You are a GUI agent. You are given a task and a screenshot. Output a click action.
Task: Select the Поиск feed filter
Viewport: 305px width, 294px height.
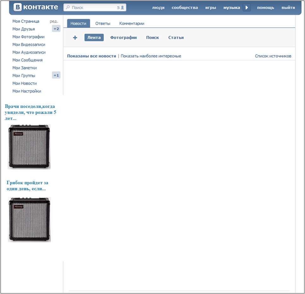coord(152,38)
